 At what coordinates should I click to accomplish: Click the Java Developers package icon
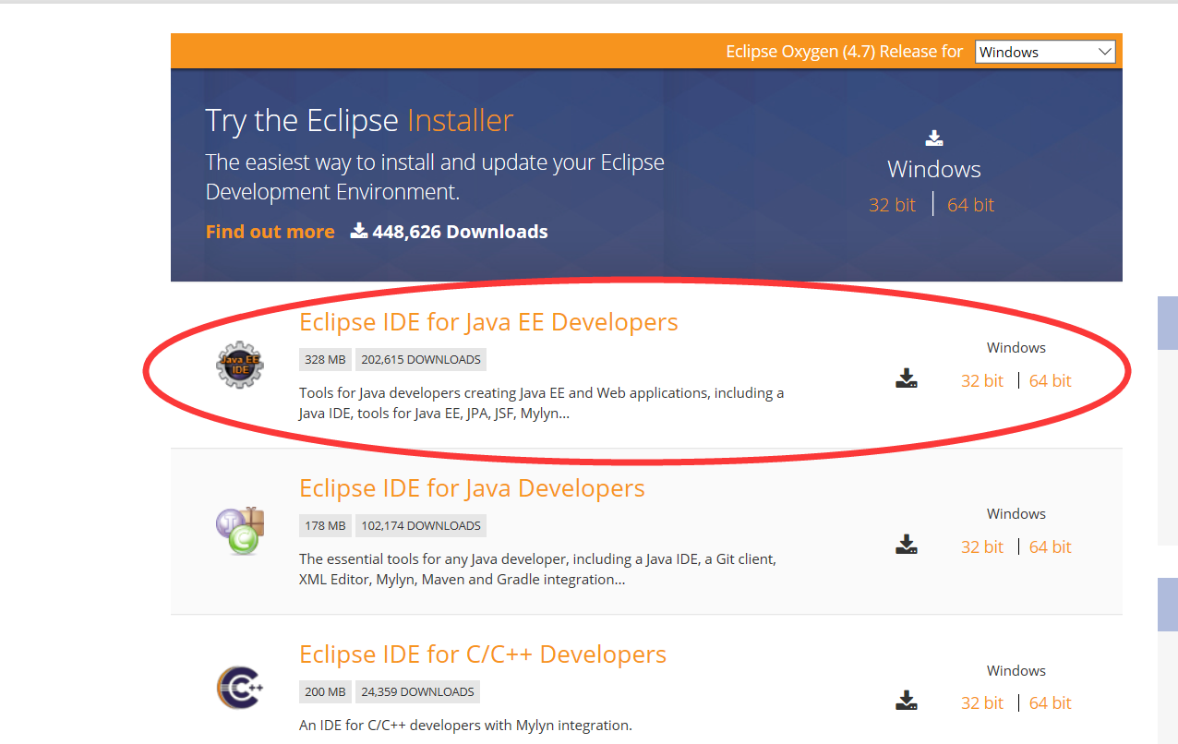click(240, 531)
